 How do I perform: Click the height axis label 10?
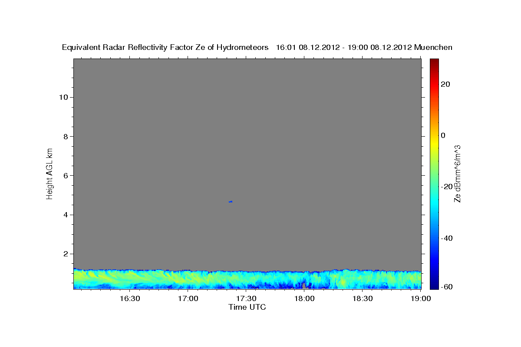pyautogui.click(x=63, y=97)
